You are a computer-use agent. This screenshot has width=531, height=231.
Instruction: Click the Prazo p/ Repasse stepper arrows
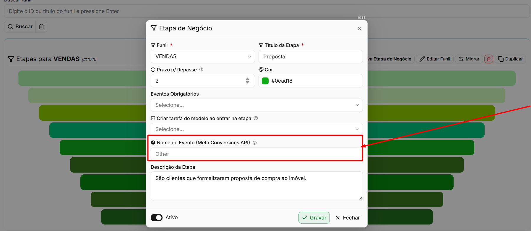click(247, 81)
